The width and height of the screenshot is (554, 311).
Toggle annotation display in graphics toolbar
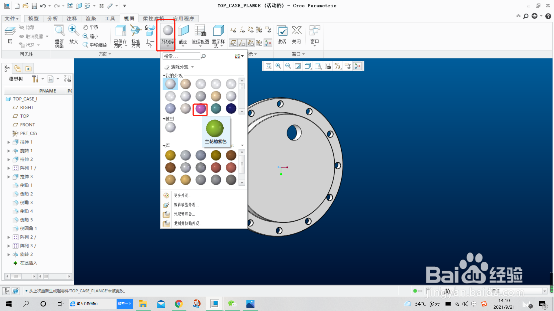coord(347,66)
